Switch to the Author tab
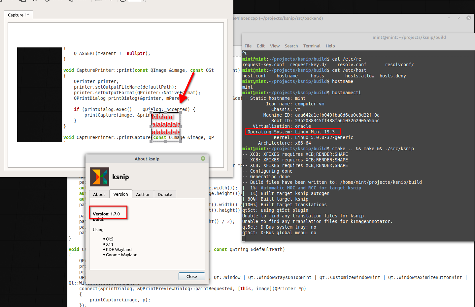Image resolution: width=475 pixels, height=307 pixels. pyautogui.click(x=143, y=194)
